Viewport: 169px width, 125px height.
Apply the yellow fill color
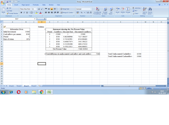point(37,13)
